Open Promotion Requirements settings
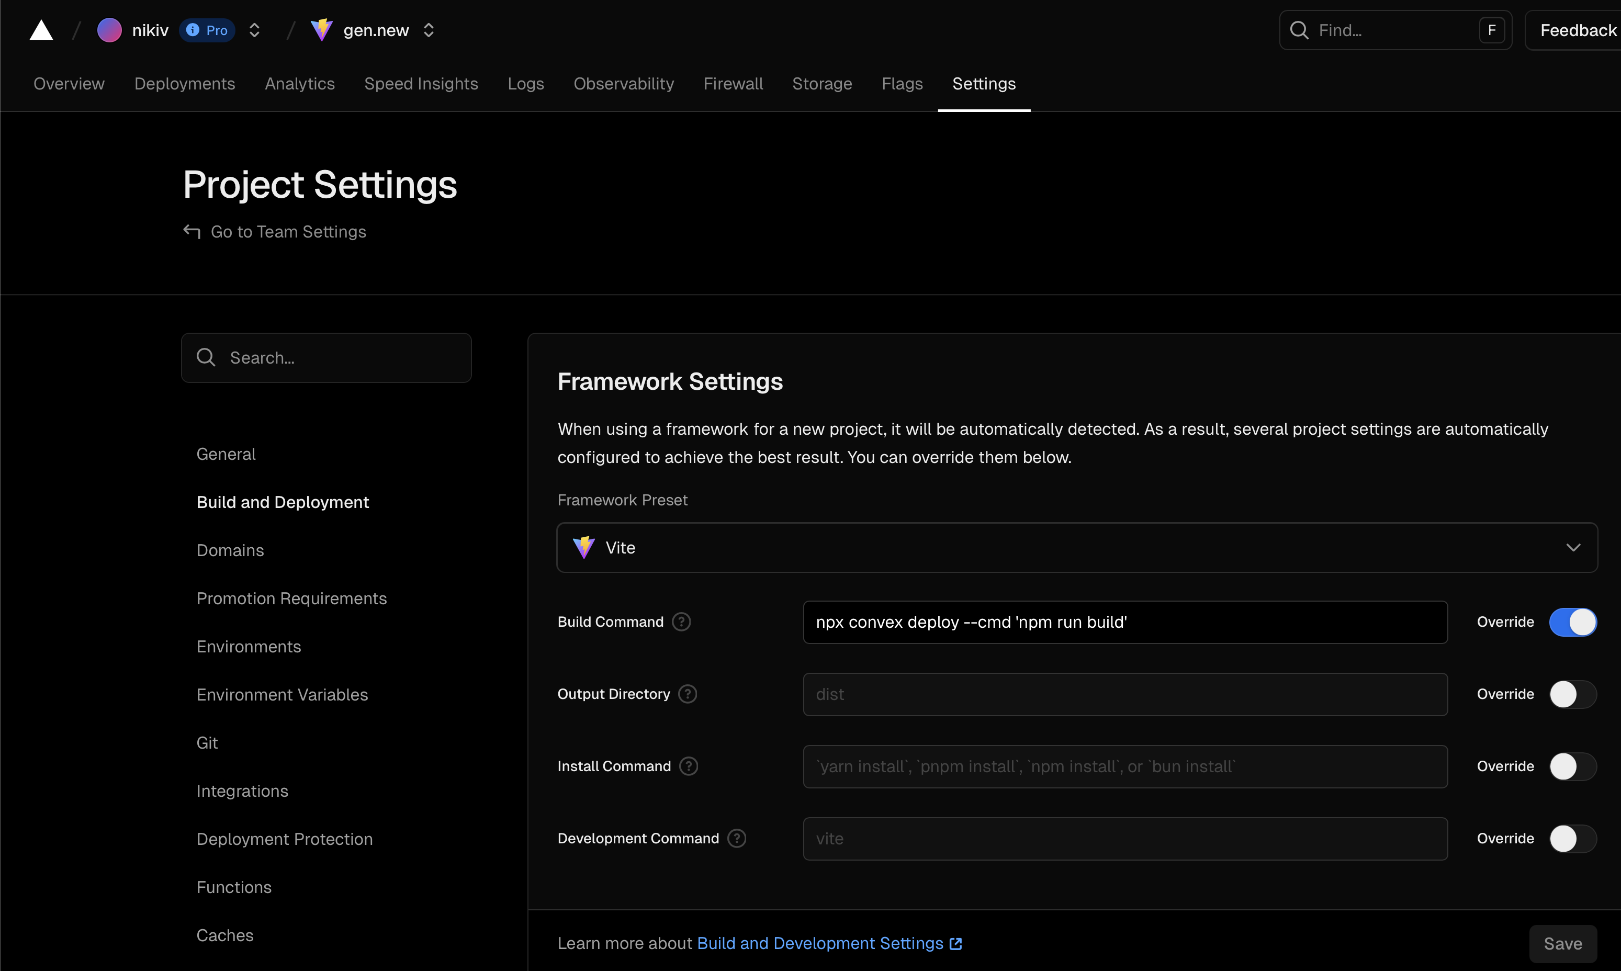This screenshot has width=1621, height=971. click(292, 599)
